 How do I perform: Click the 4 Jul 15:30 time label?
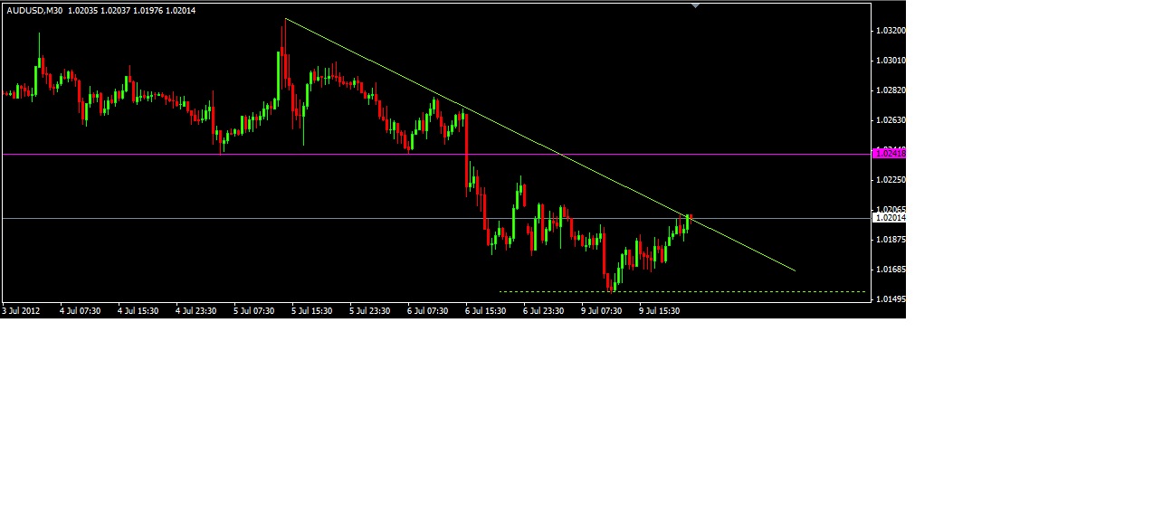tap(138, 311)
